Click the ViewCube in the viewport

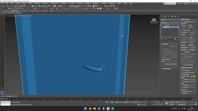coord(154,21)
